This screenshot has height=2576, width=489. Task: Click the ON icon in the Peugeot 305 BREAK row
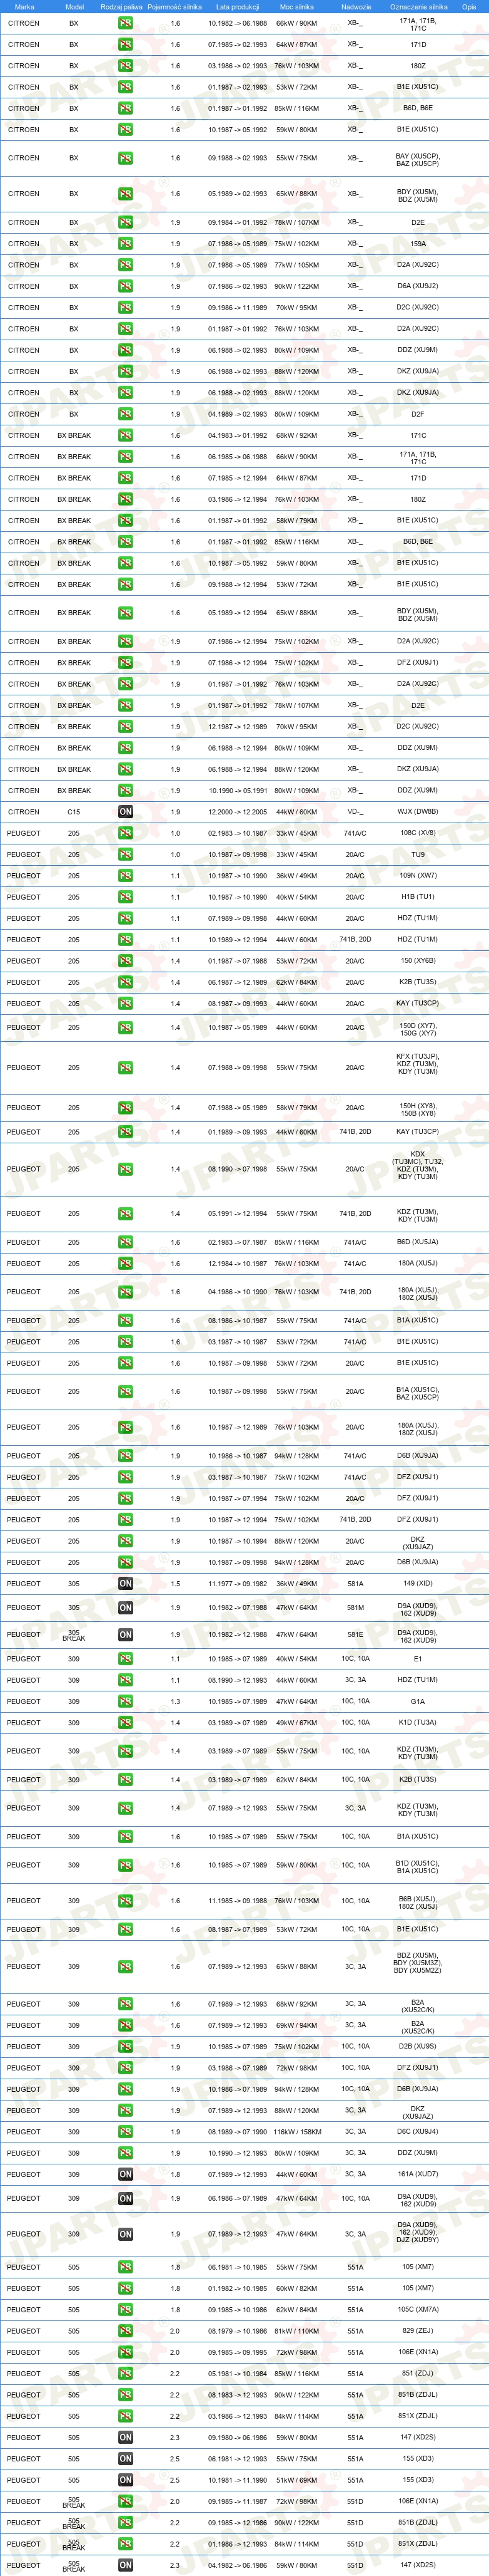pyautogui.click(x=124, y=1635)
